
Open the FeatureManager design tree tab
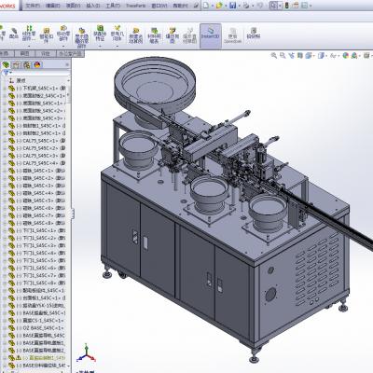[x=6, y=64]
